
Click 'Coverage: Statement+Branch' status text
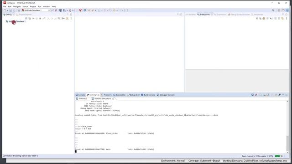(204, 161)
